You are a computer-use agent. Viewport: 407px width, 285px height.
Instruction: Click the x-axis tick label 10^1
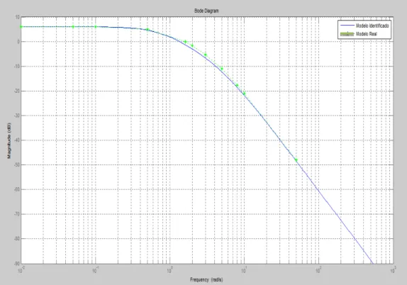244,270
